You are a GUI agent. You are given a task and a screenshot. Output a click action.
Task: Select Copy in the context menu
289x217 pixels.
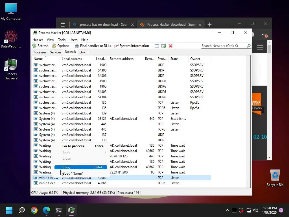click(81, 167)
